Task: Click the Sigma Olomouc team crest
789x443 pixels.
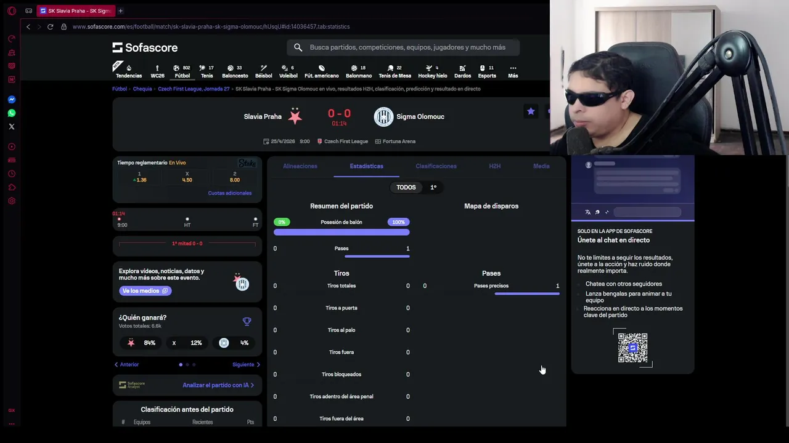Action: [383, 116]
